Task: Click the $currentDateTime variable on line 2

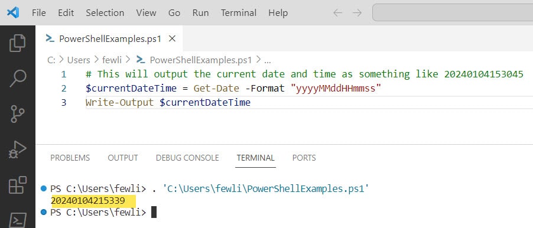Action: [x=131, y=89]
